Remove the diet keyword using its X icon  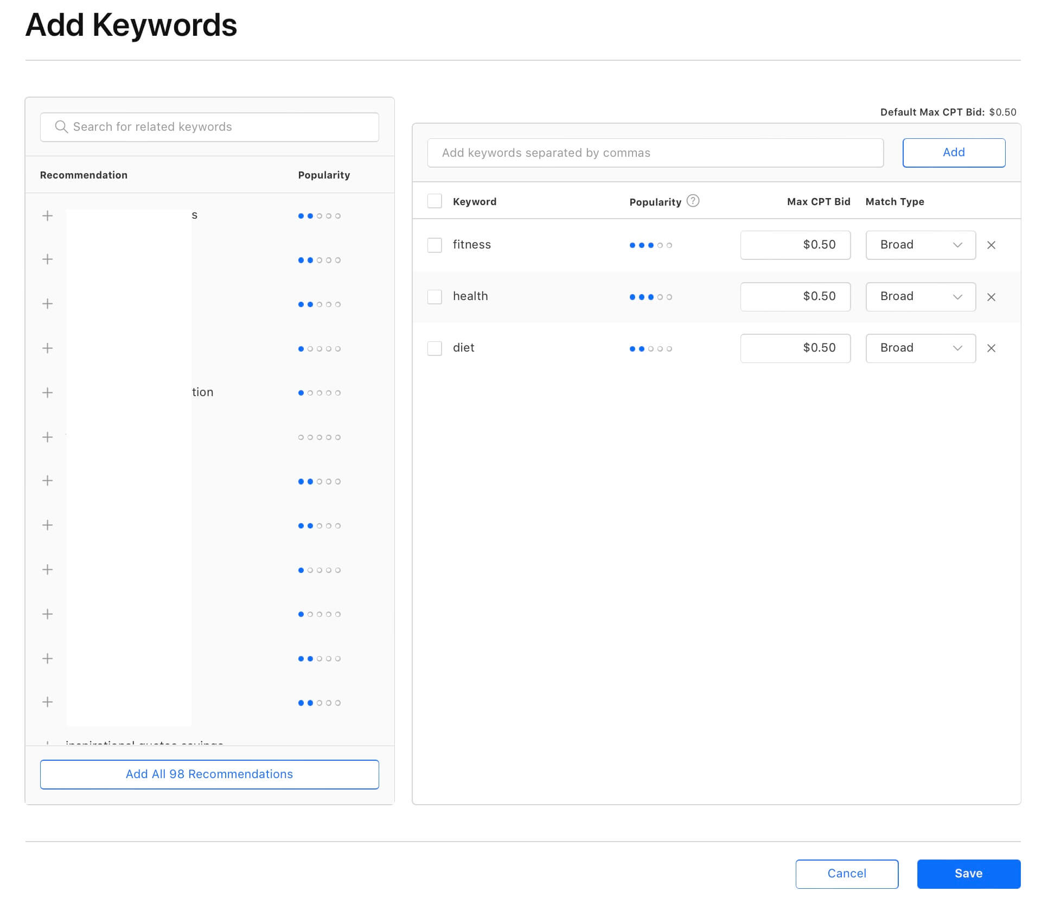[992, 348]
